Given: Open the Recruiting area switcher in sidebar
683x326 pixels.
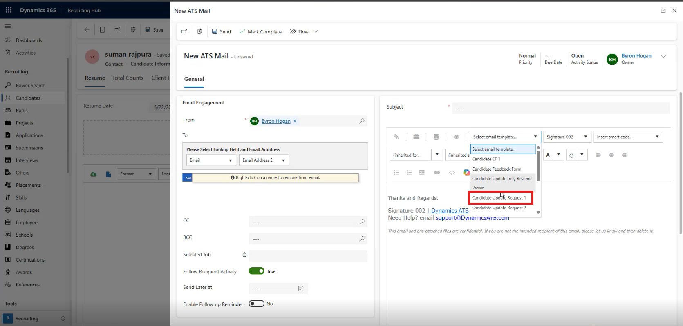Looking at the screenshot, I should 35,319.
